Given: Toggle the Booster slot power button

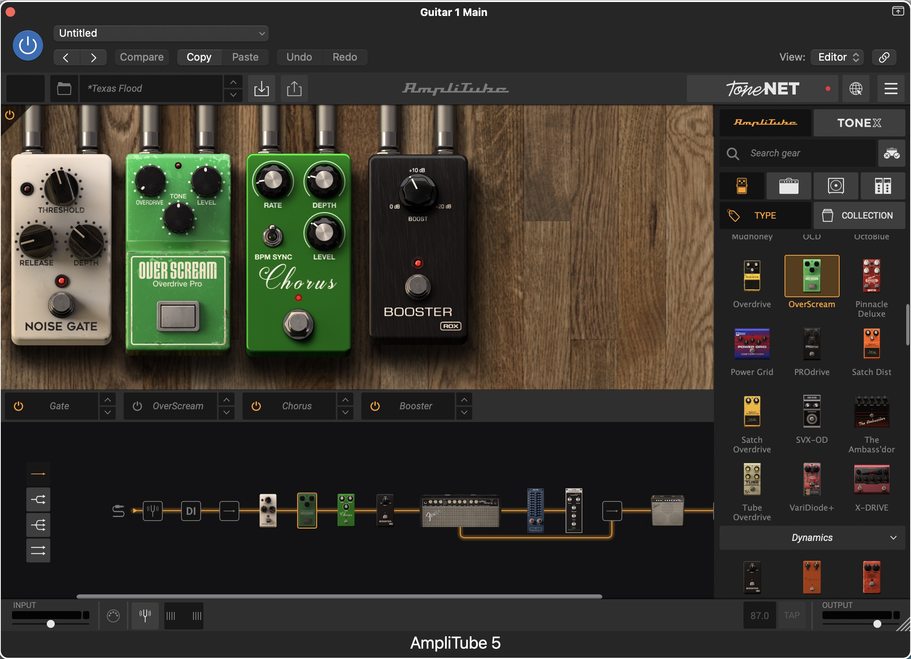Looking at the screenshot, I should pyautogui.click(x=375, y=406).
